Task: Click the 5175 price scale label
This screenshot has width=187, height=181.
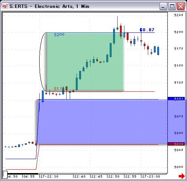Action: (179, 49)
